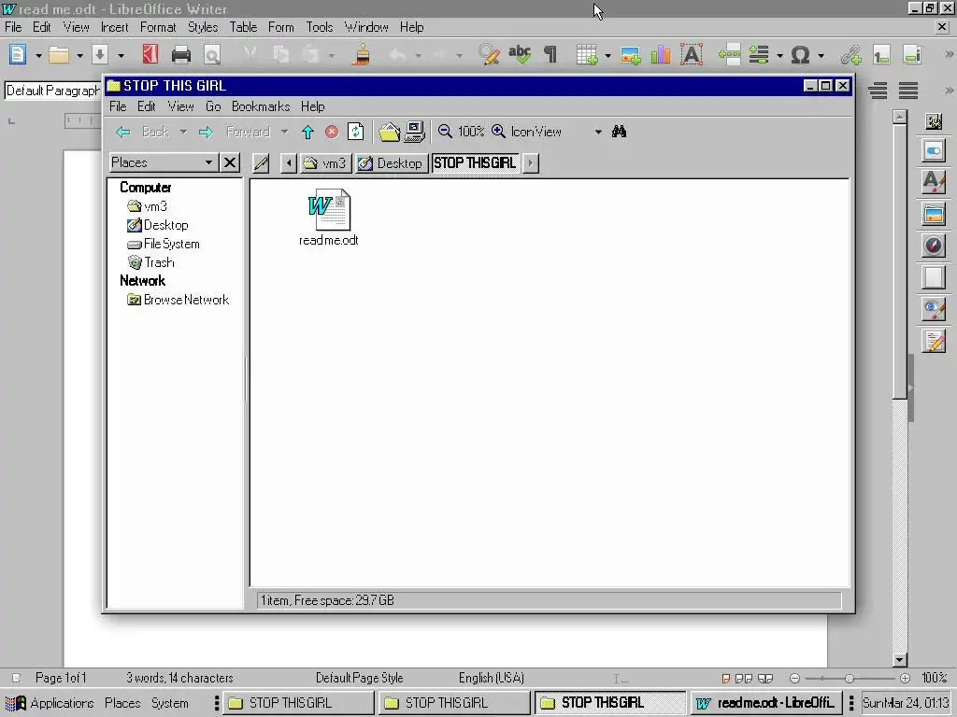The height and width of the screenshot is (717, 957).
Task: Select File System in Places sidebar
Action: pyautogui.click(x=163, y=244)
